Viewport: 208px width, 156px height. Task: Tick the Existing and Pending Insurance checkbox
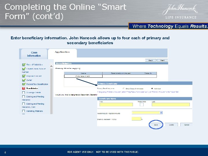[x=24, y=96]
